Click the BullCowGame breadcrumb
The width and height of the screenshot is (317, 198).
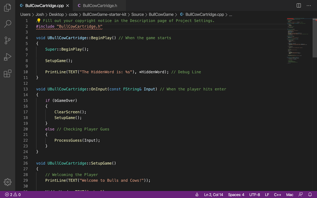[161, 15]
